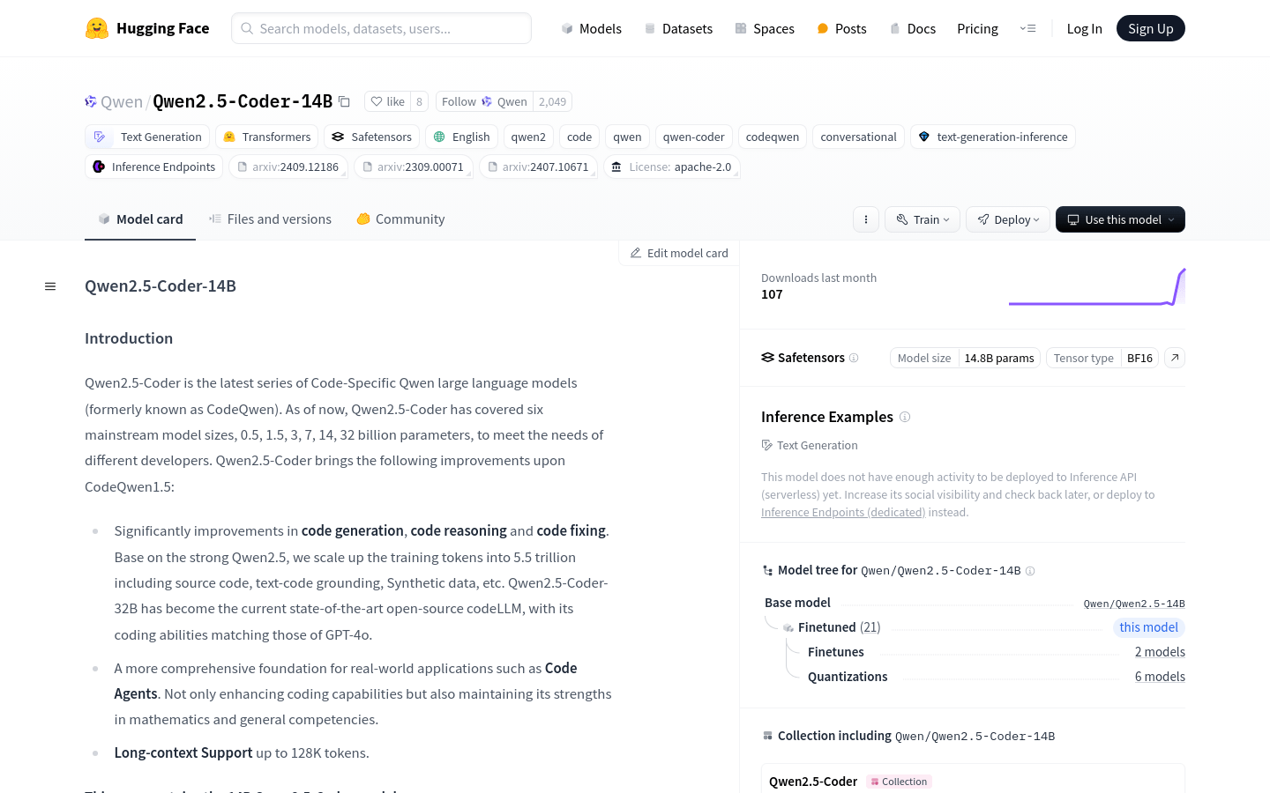Viewport: 1270px width, 793px height.
Task: Select the qwen2 tag
Action: pos(528,137)
